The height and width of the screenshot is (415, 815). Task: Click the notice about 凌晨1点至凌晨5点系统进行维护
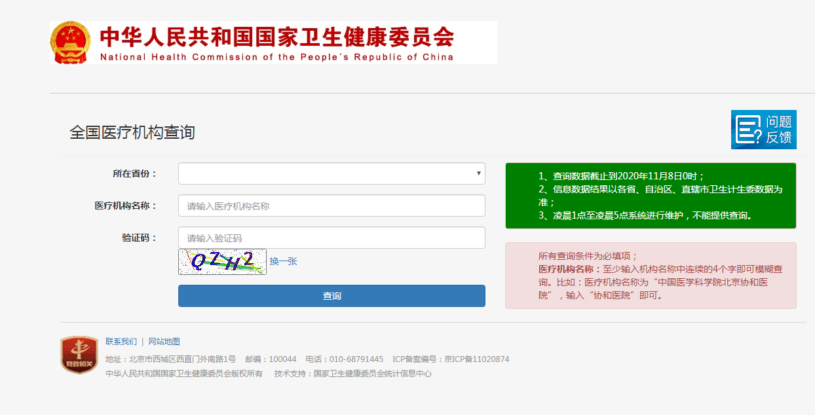tap(645, 215)
